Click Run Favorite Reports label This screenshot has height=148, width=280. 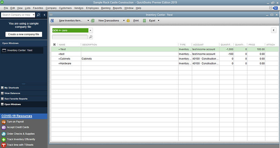tap(16, 99)
